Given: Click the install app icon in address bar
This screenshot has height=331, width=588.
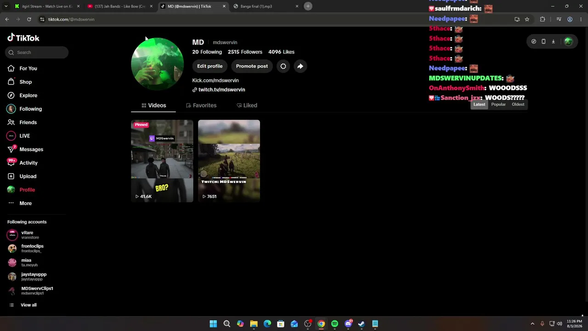Looking at the screenshot, I should click(517, 19).
